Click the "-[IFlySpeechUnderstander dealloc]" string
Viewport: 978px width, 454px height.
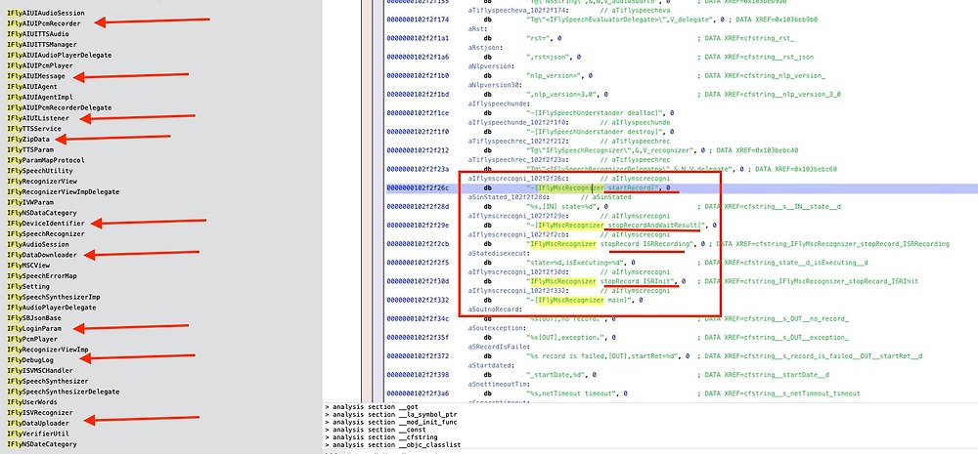click(597, 112)
